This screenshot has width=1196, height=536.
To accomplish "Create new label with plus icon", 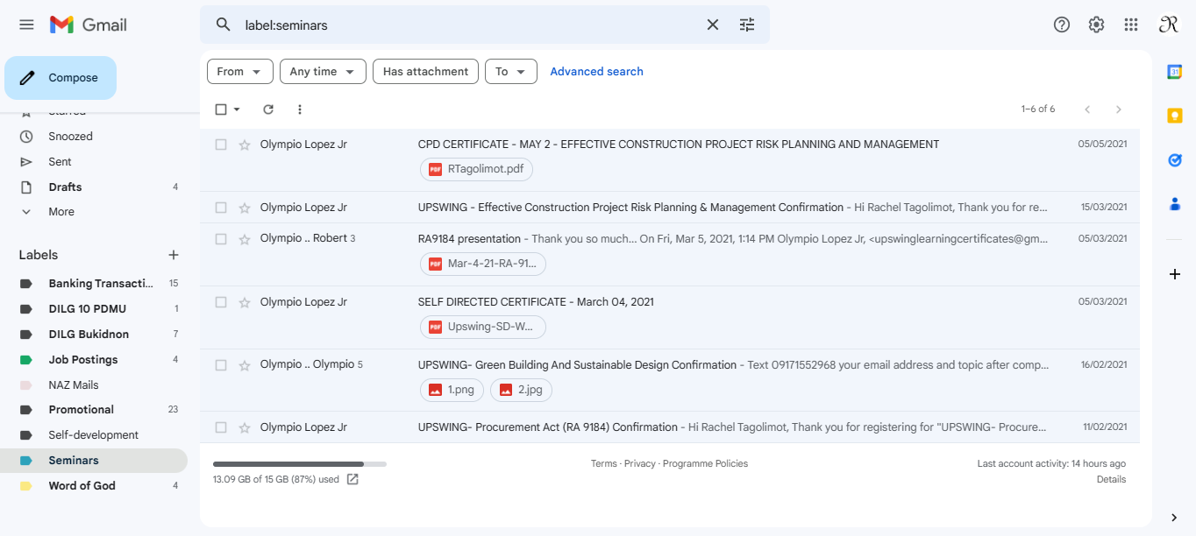I will pyautogui.click(x=174, y=255).
